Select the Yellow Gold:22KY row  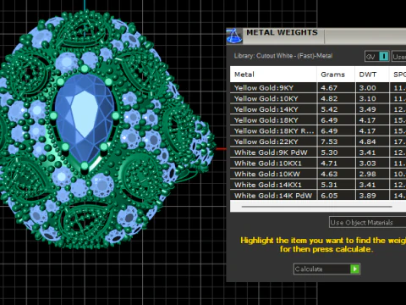click(x=318, y=141)
